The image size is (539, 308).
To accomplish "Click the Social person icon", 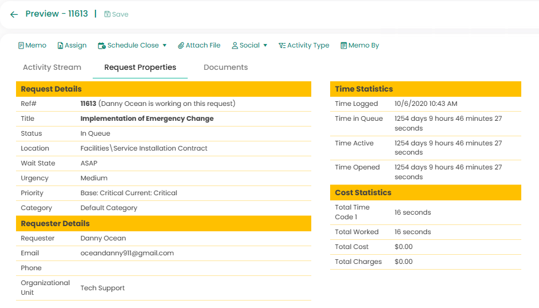I will (x=235, y=46).
